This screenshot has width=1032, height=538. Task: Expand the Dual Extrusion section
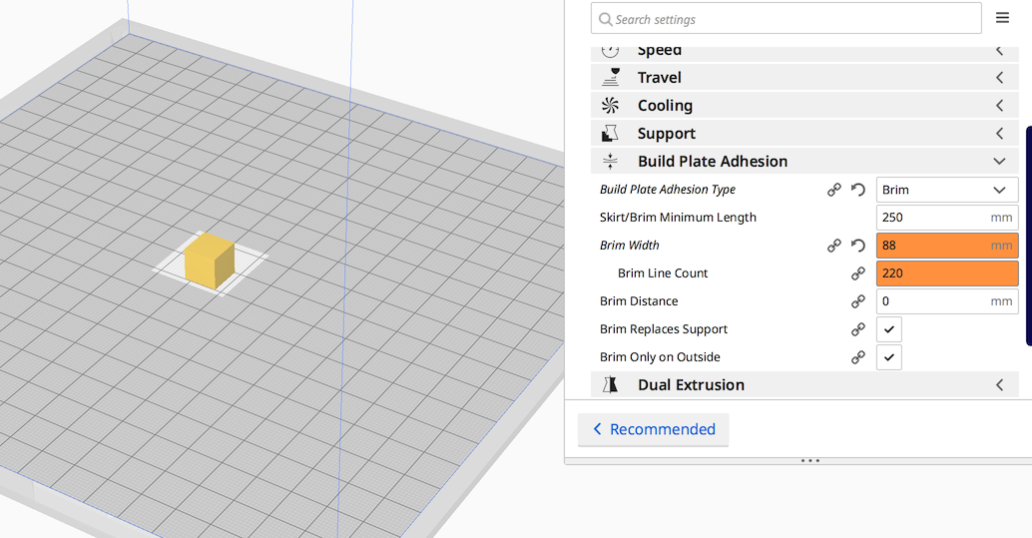[804, 384]
